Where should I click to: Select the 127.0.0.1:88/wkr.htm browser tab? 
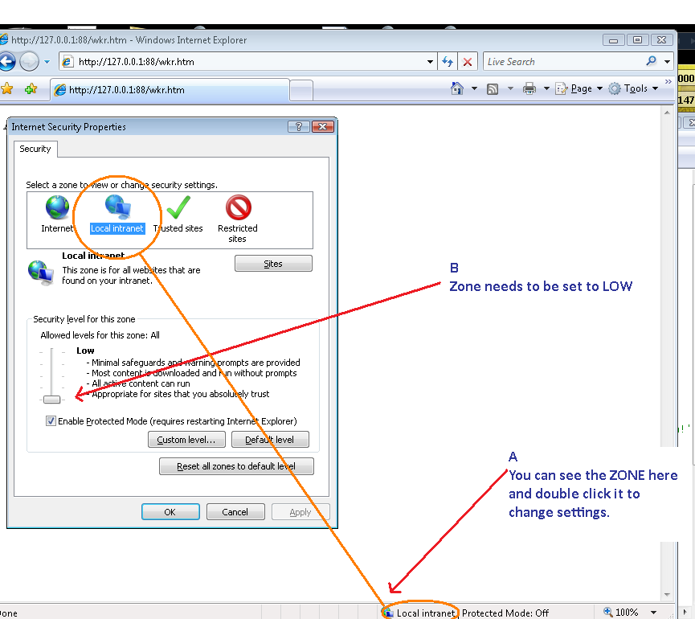pos(169,90)
